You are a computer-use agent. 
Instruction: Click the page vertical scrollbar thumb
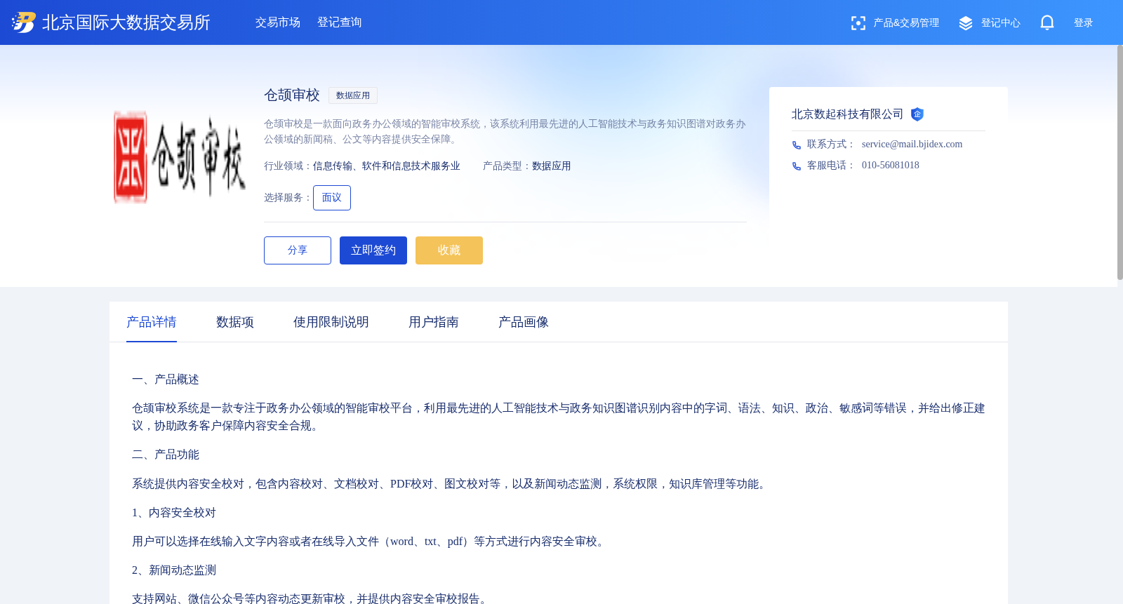point(1120,163)
